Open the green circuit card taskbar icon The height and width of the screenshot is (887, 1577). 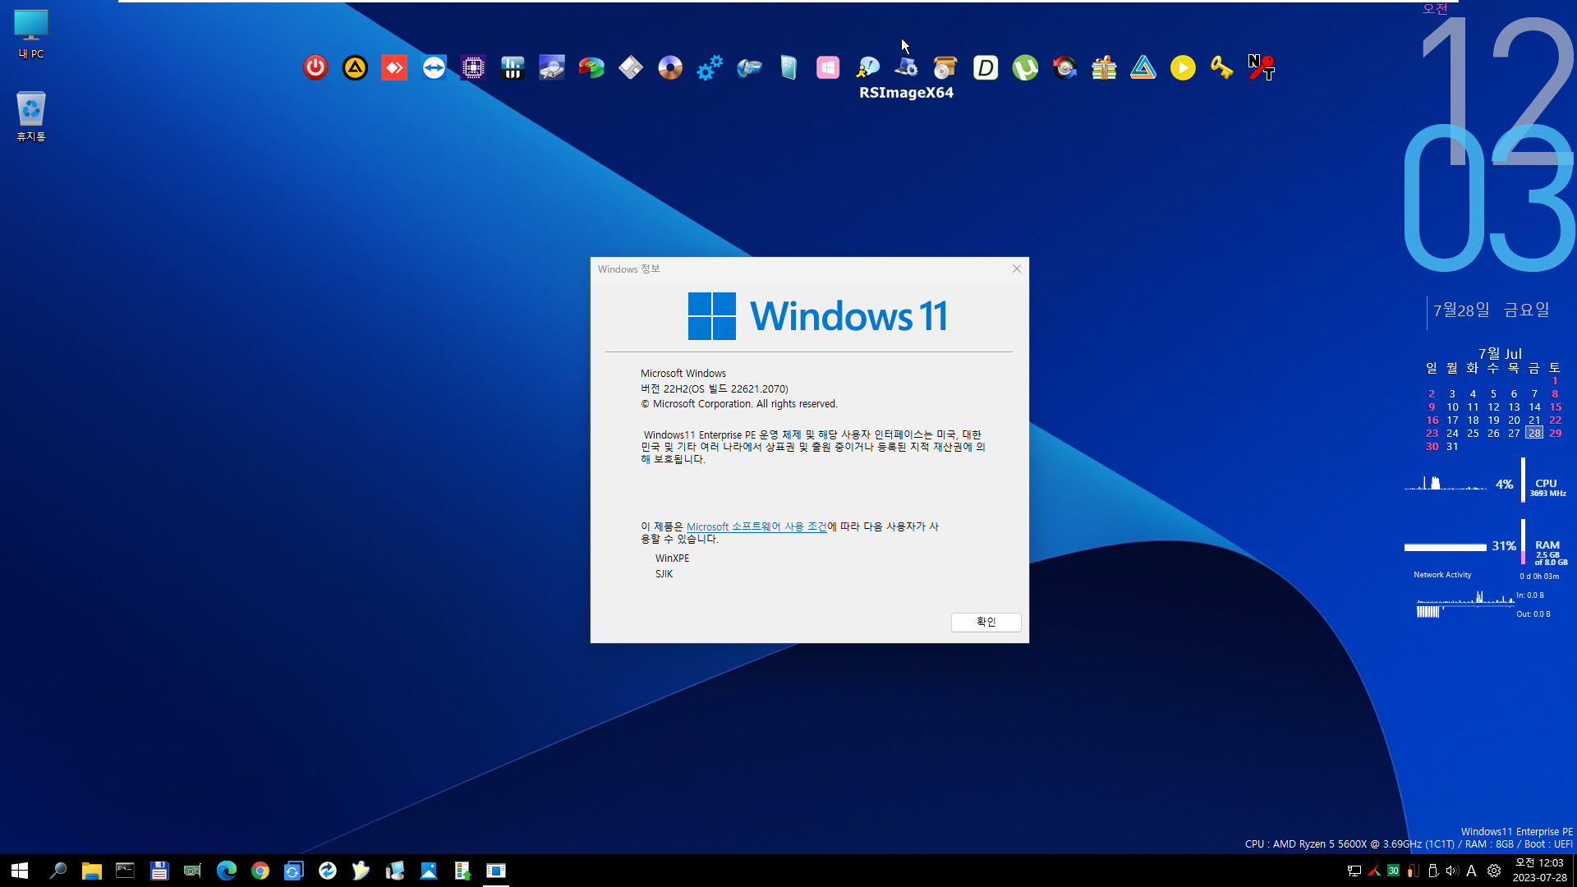click(192, 871)
